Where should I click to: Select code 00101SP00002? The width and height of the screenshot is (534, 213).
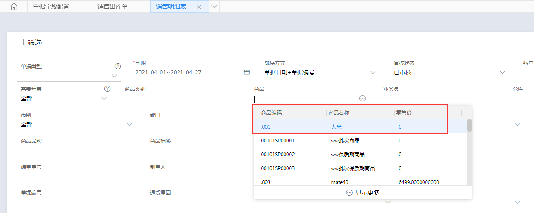pos(278,155)
